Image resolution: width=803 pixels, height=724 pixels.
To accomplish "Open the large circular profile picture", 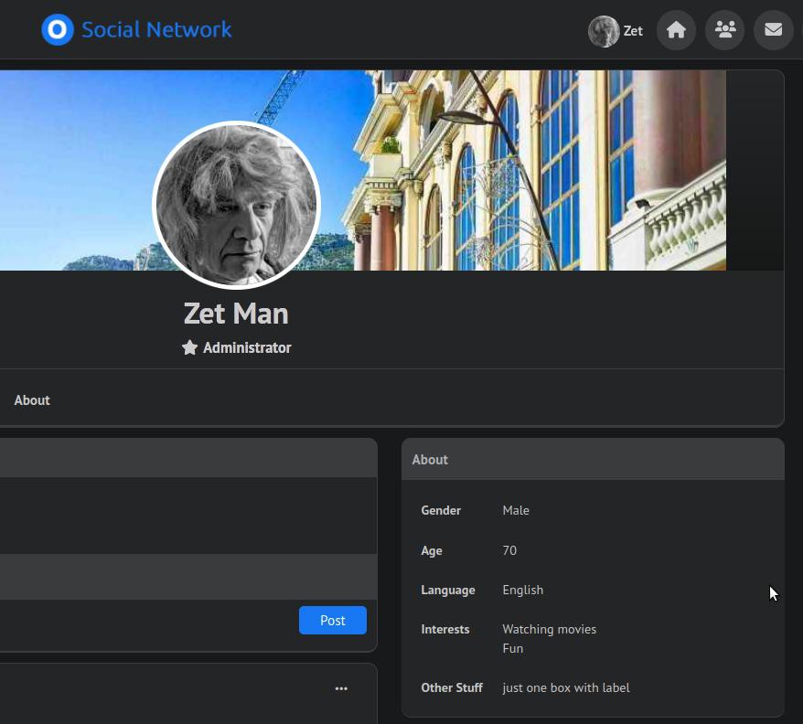I will click(236, 206).
